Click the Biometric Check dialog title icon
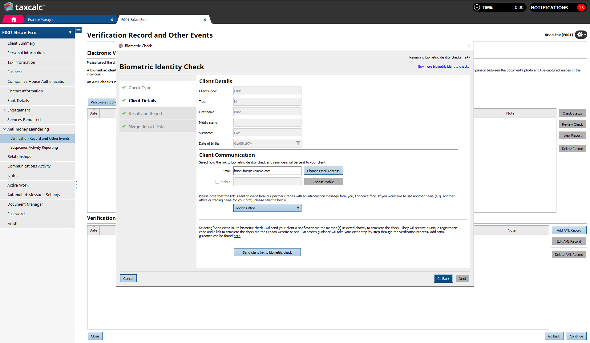The image size is (590, 343). click(x=121, y=46)
